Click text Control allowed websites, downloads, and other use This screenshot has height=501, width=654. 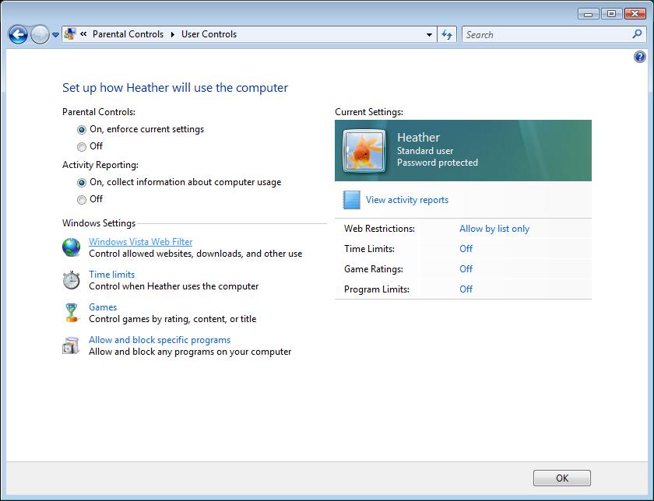195,254
